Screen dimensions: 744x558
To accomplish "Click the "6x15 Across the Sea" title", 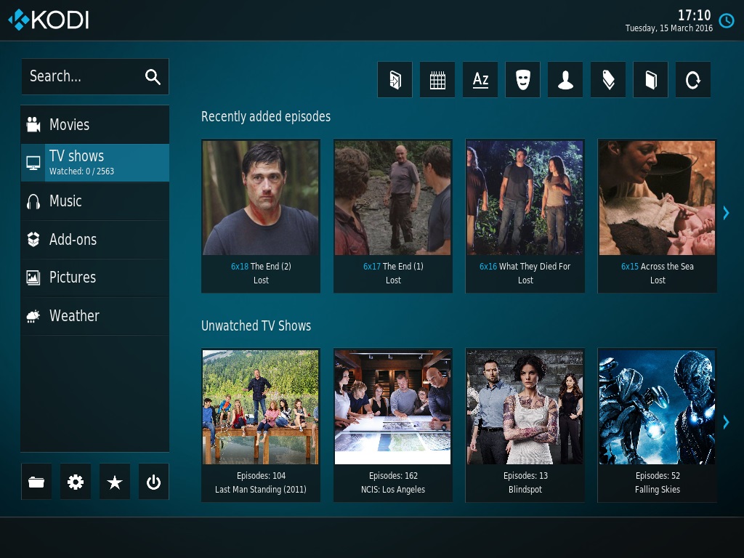I will click(x=657, y=266).
